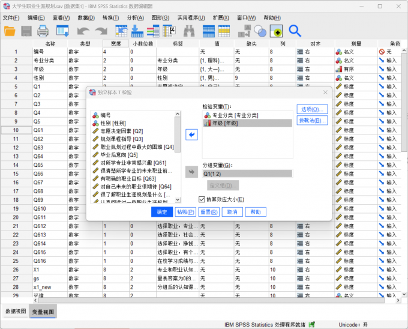
Task: Click the select cases toolbar icon
Action: (x=276, y=31)
